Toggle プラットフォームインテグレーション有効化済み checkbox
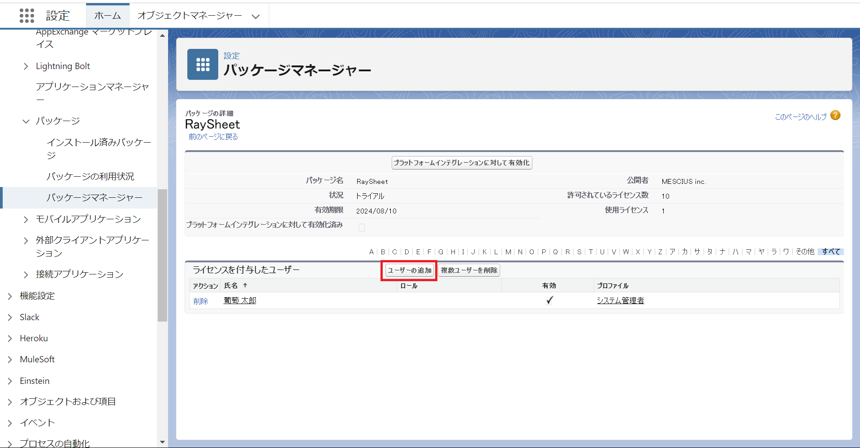 [362, 227]
